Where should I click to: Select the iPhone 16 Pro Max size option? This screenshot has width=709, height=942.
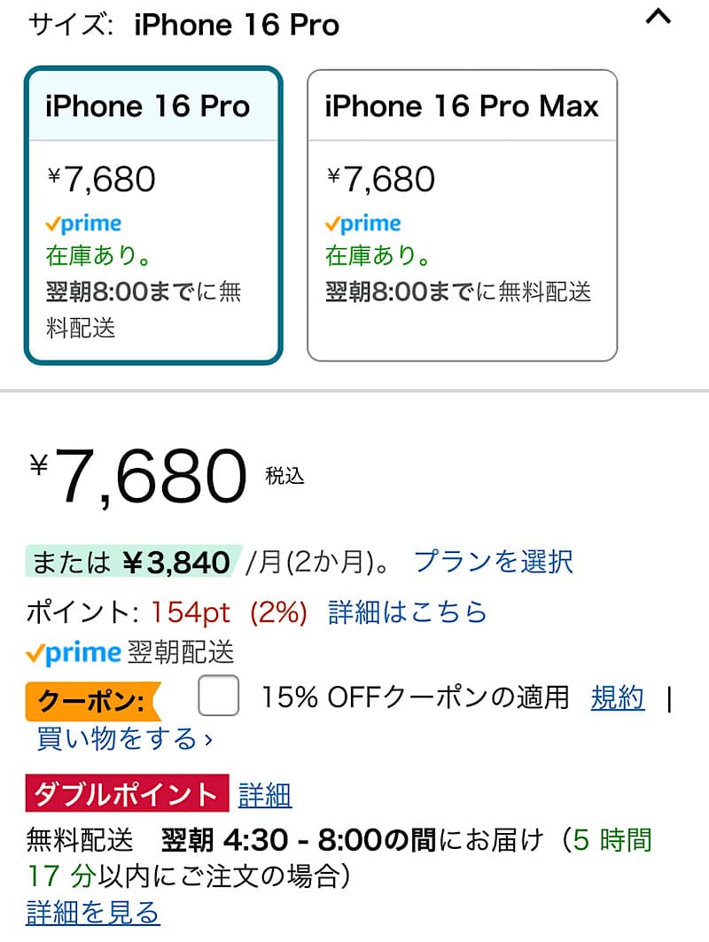[x=462, y=215]
